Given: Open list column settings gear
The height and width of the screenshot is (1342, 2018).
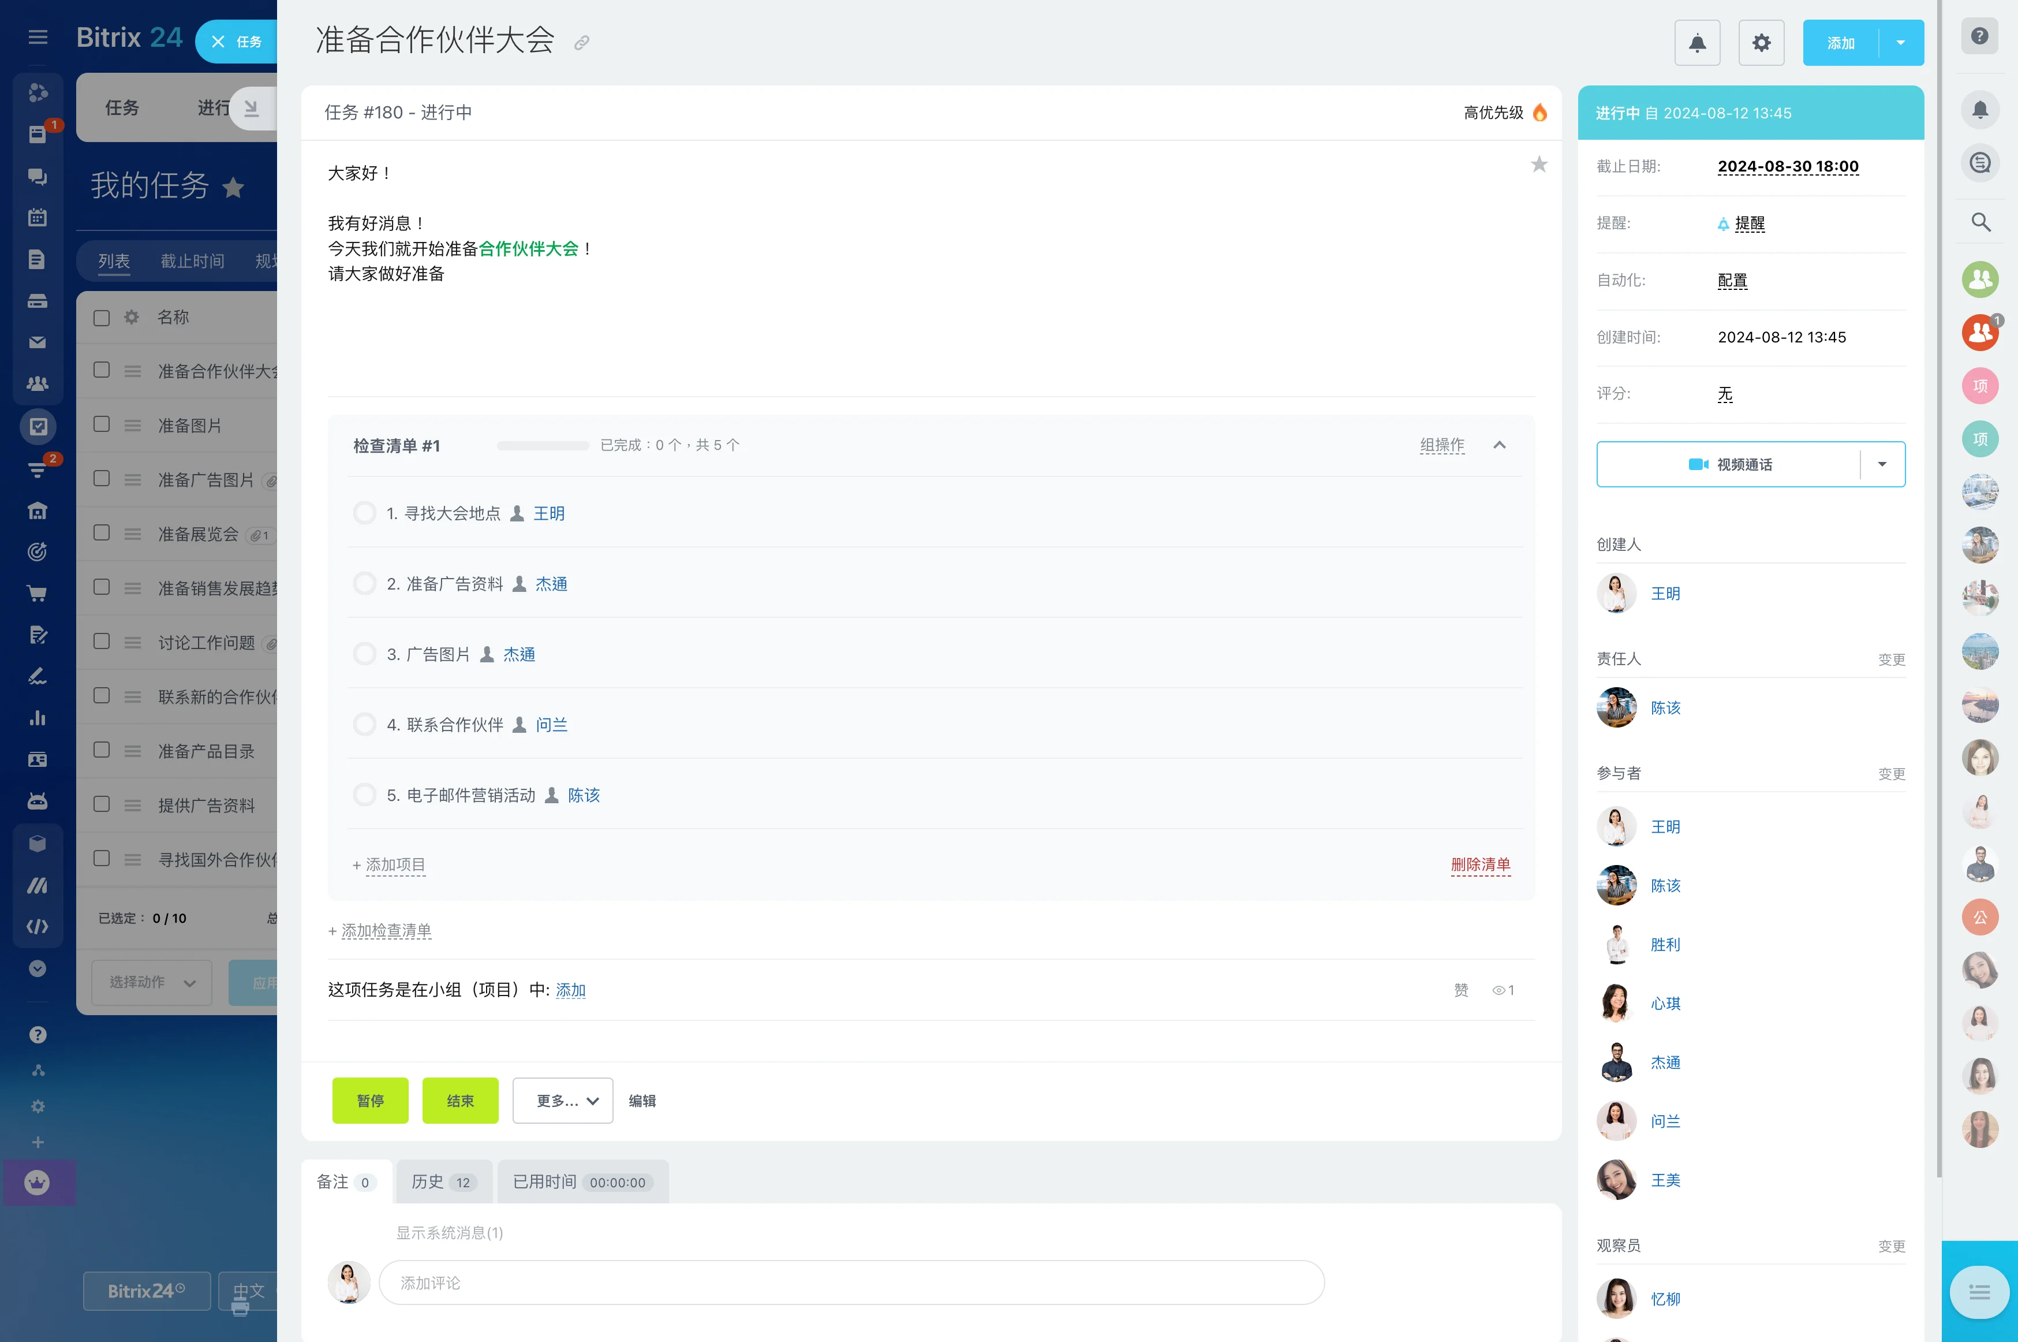Looking at the screenshot, I should [x=132, y=318].
